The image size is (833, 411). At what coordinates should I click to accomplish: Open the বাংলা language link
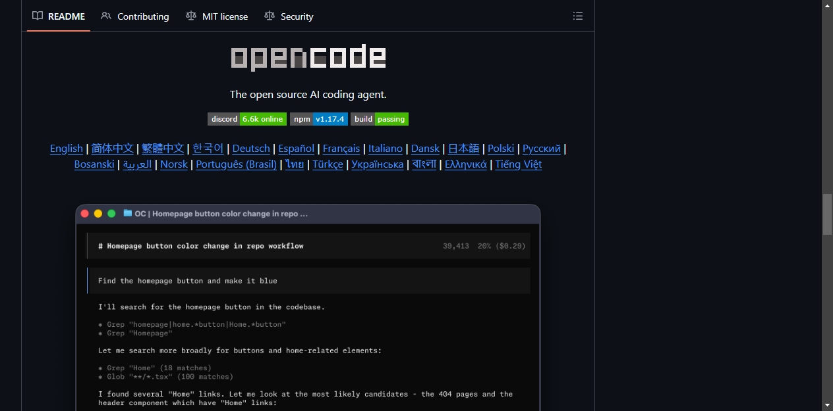tap(424, 164)
